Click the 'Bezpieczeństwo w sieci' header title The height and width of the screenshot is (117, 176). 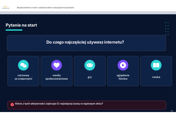coord(45,7)
